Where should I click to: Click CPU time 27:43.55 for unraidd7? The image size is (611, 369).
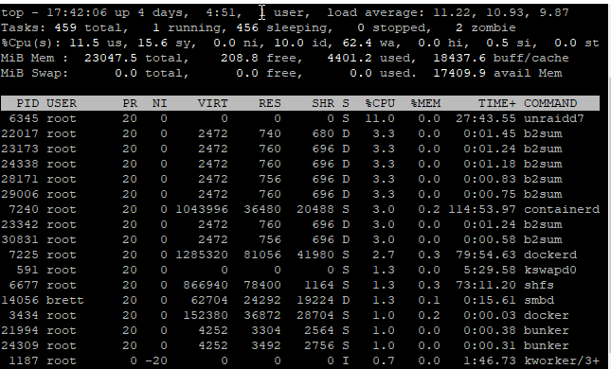486,118
